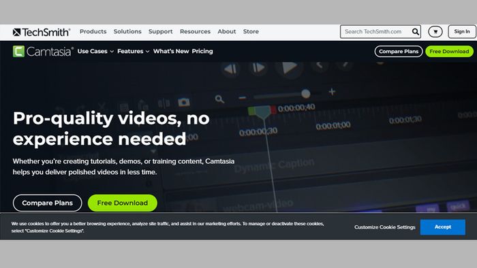
Task: Open the shopping cart icon
Action: pyautogui.click(x=435, y=31)
